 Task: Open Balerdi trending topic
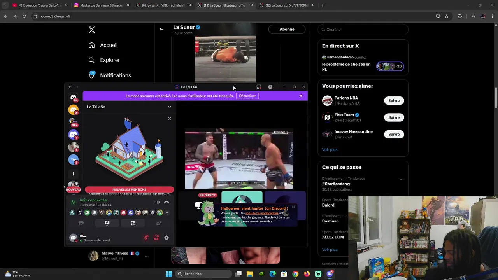pyautogui.click(x=329, y=205)
